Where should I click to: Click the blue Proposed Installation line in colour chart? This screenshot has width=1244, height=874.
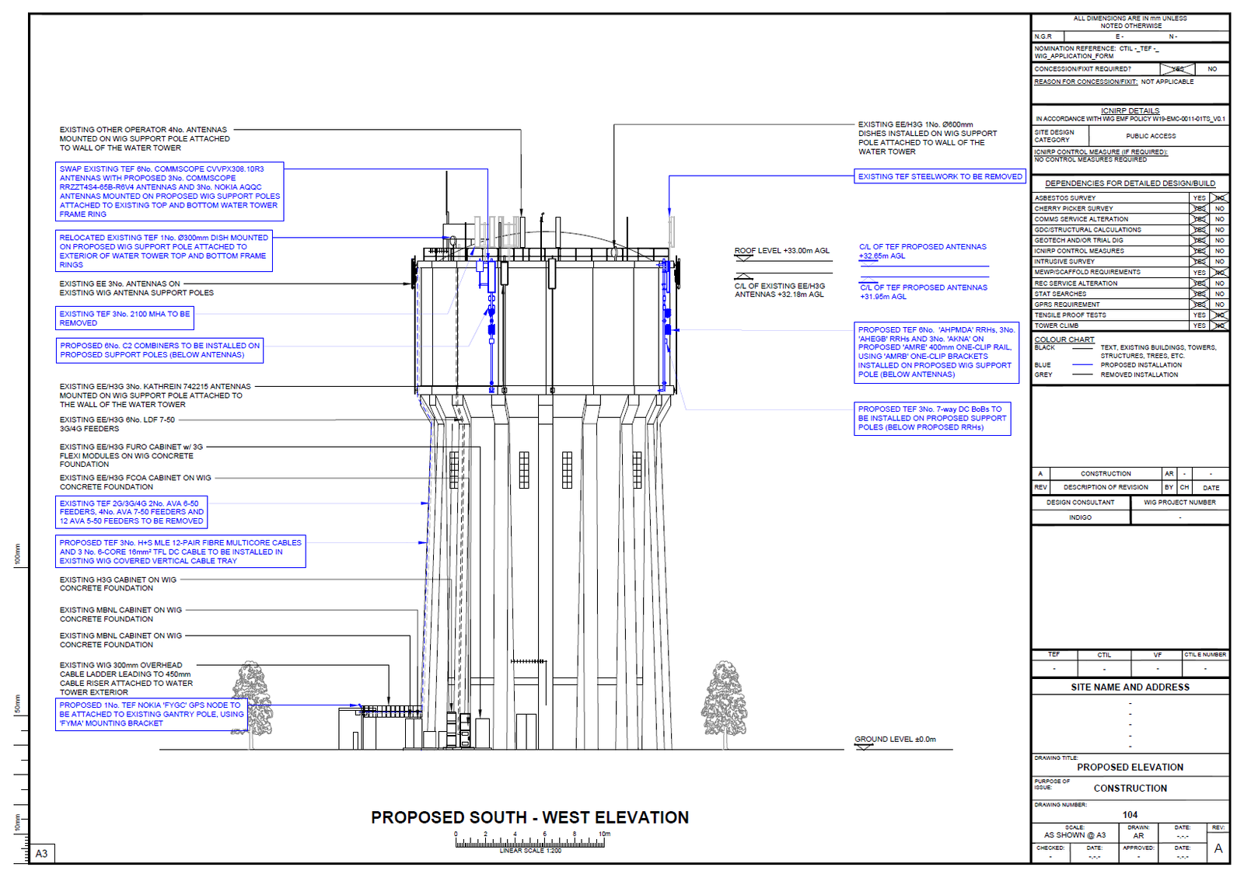1082,365
